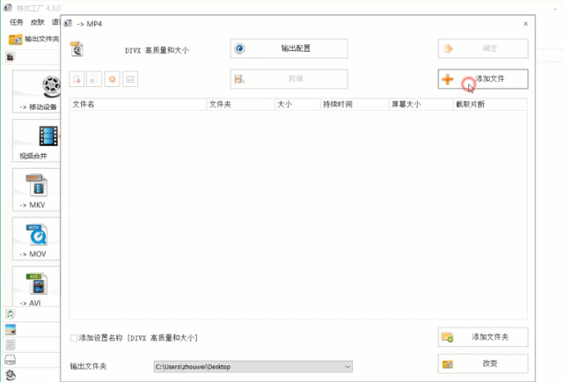
Task: Click the 持续时间 column header
Action: [x=355, y=105]
